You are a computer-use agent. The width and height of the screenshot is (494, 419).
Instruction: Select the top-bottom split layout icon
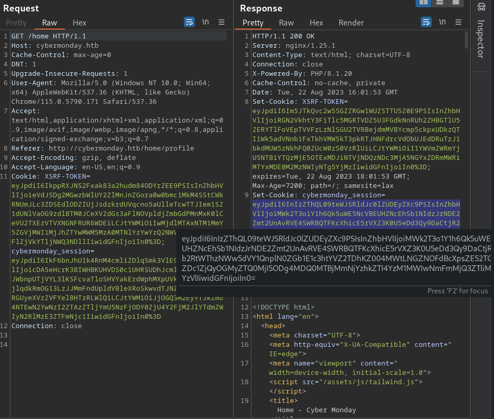tap(440, 3)
